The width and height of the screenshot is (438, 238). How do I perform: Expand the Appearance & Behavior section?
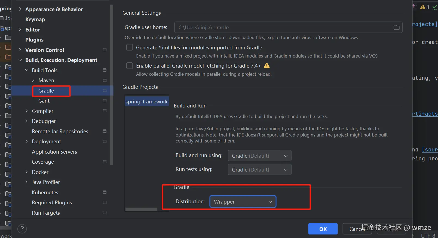tap(20, 9)
